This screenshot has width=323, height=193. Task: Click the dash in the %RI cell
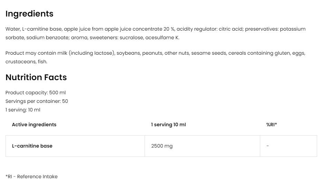point(267,146)
